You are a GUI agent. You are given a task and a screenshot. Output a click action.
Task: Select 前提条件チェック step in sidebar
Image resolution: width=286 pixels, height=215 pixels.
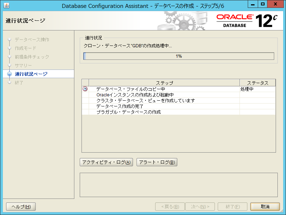[32, 57]
